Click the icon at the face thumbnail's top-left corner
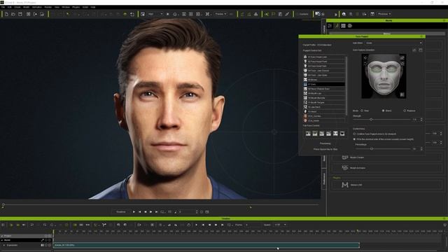The height and width of the screenshot is (252, 448). [x=365, y=57]
